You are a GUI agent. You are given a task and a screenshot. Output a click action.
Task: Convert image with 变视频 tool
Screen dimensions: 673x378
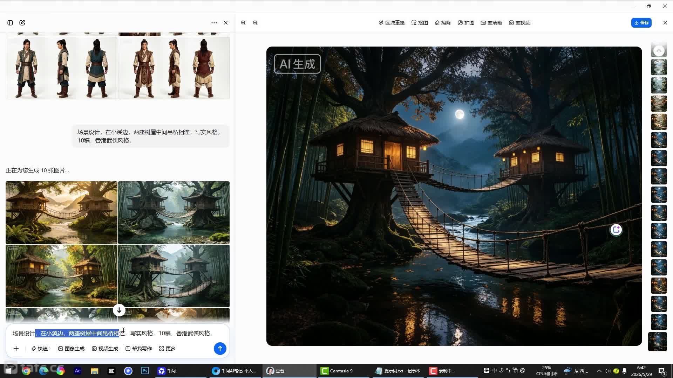click(519, 23)
